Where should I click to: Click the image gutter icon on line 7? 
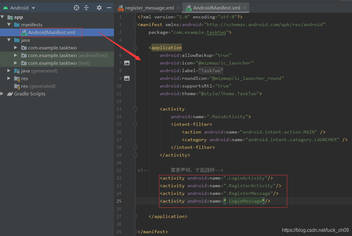click(127, 63)
